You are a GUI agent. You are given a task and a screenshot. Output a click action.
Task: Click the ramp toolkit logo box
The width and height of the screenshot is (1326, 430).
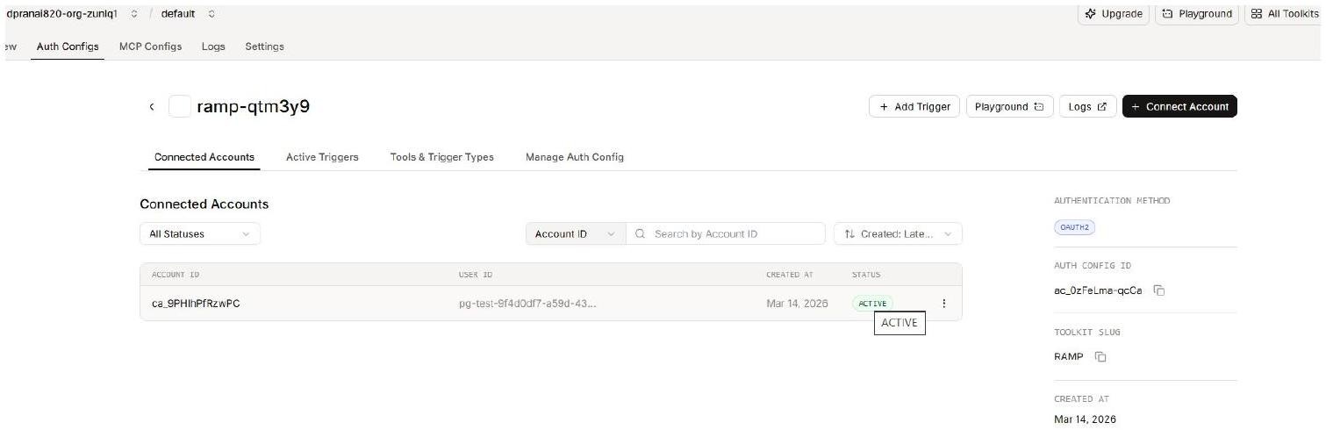tap(179, 107)
